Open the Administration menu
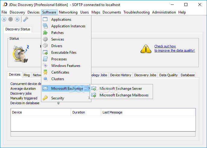 tap(164, 12)
